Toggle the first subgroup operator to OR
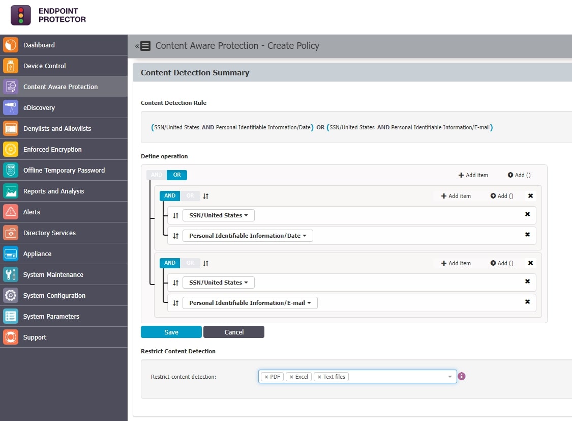 click(x=190, y=195)
